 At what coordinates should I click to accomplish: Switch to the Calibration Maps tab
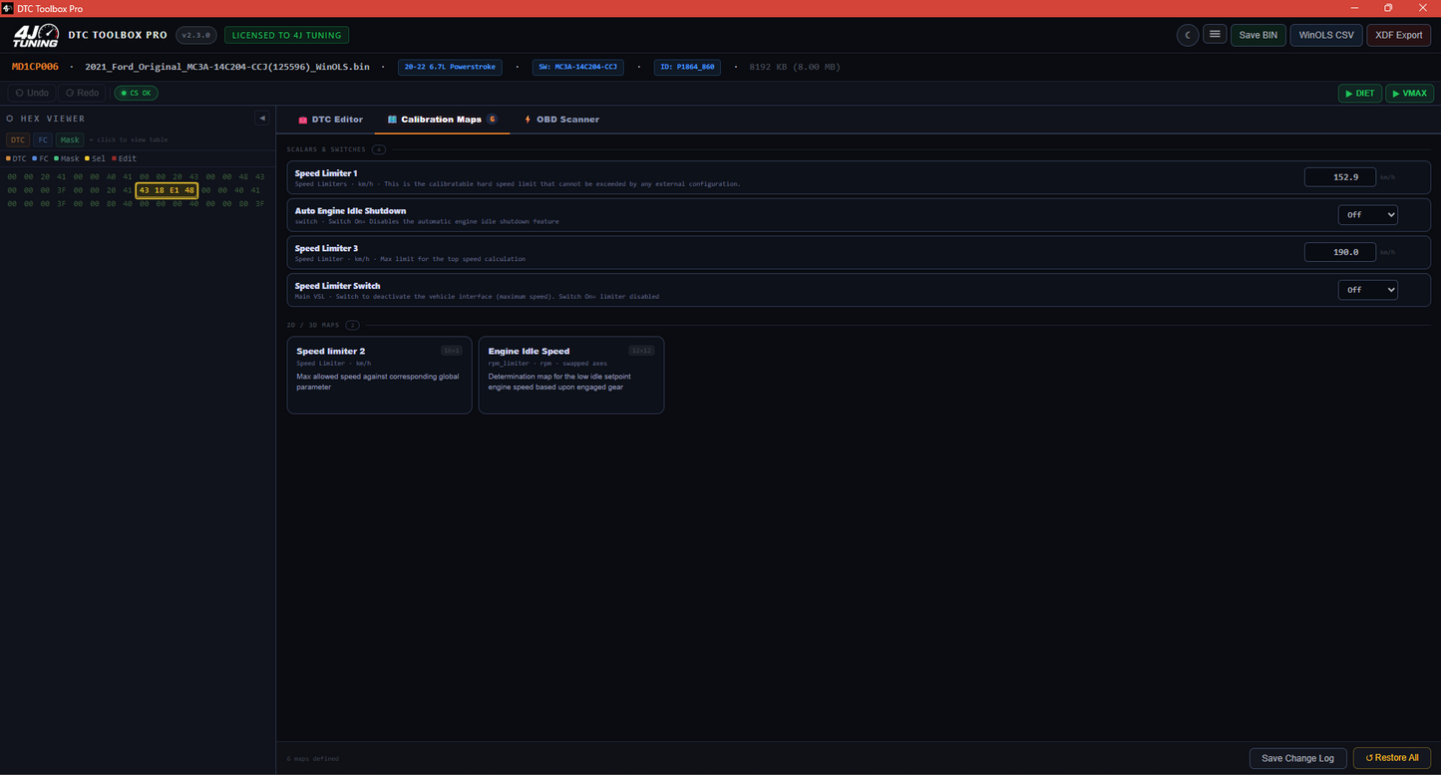coord(442,120)
